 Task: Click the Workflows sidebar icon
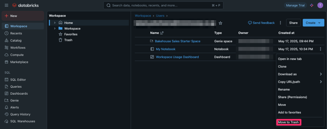coord(6,47)
